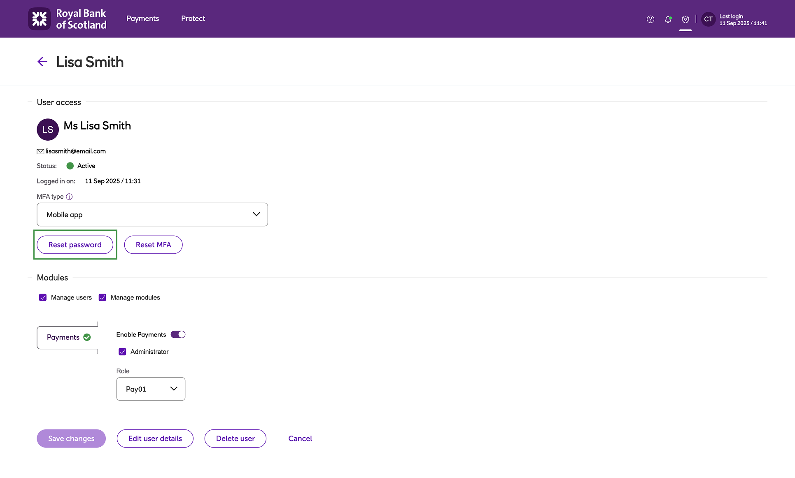Image resolution: width=795 pixels, height=478 pixels.
Task: Uncheck the Manage users checkbox
Action: (x=43, y=297)
